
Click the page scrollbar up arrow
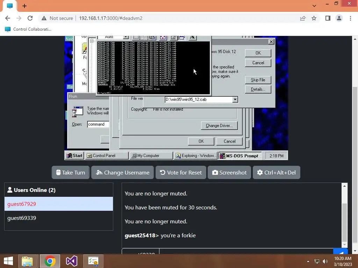(355, 39)
